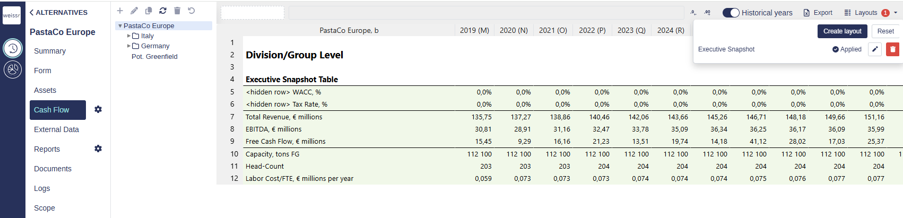Click the Reset button in Layouts panel
The image size is (903, 218).
coord(885,31)
